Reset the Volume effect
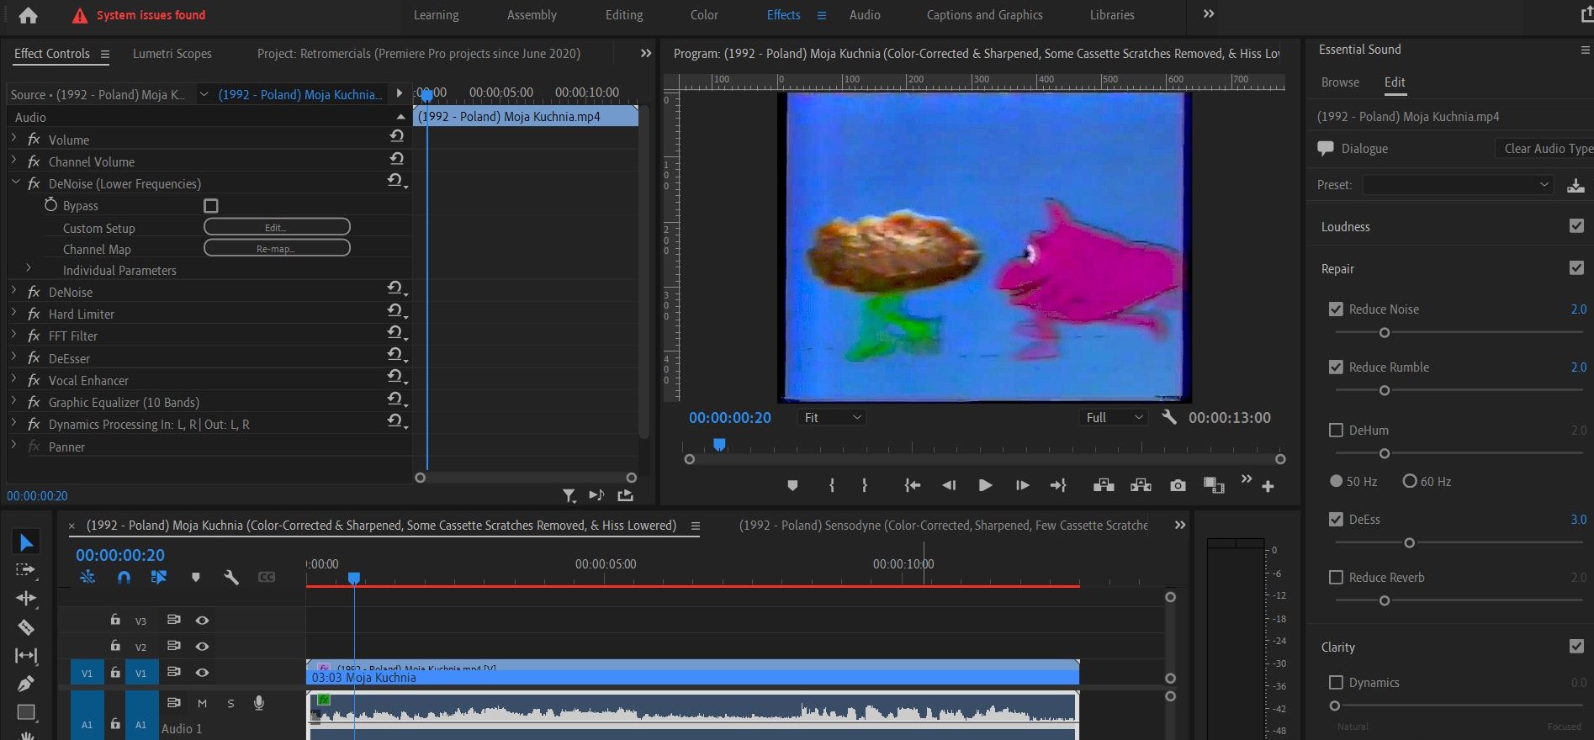Viewport: 1594px width, 740px height. pos(397,136)
